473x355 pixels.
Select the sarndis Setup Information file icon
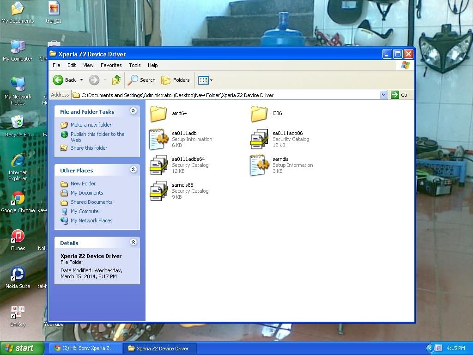tap(259, 165)
